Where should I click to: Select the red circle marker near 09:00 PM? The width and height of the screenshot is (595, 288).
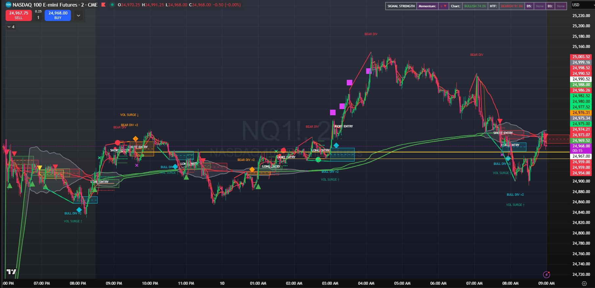point(117,143)
